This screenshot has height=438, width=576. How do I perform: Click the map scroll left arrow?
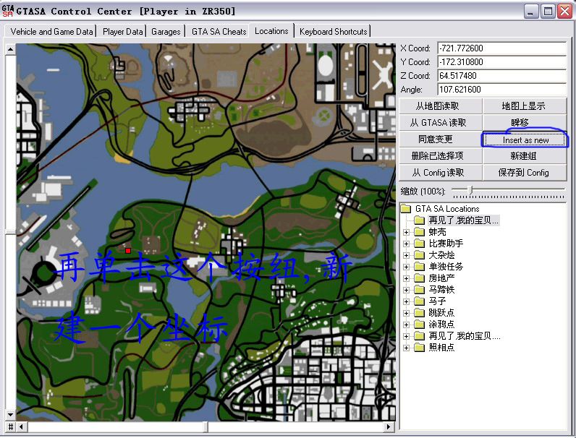point(21,426)
